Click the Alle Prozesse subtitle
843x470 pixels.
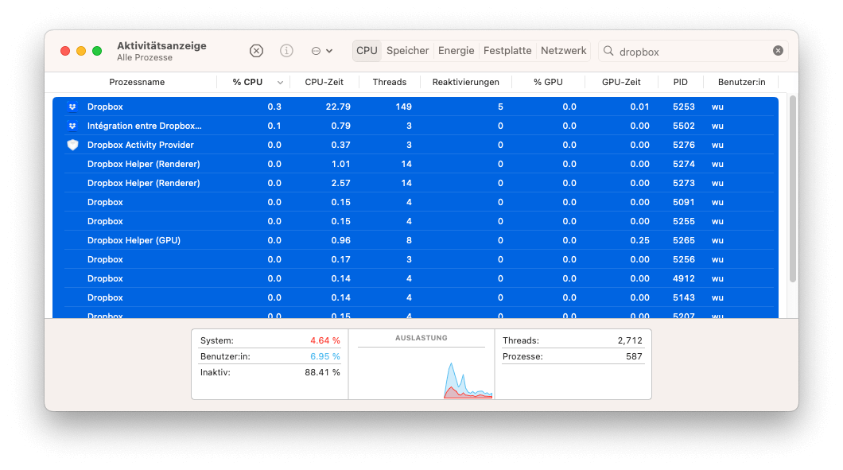[145, 57]
